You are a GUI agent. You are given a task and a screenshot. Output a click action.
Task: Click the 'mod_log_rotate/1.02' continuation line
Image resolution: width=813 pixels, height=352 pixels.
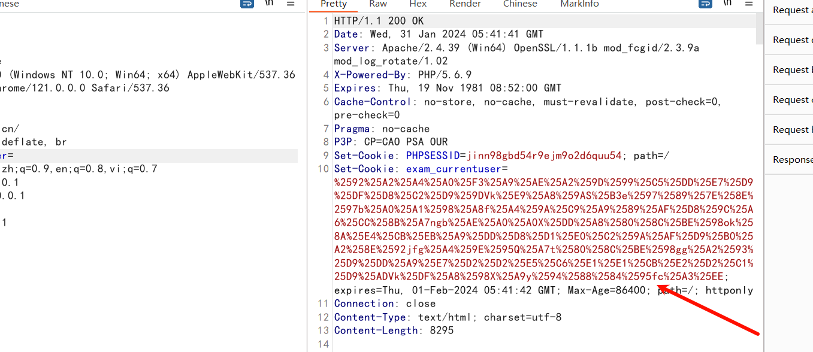(391, 61)
